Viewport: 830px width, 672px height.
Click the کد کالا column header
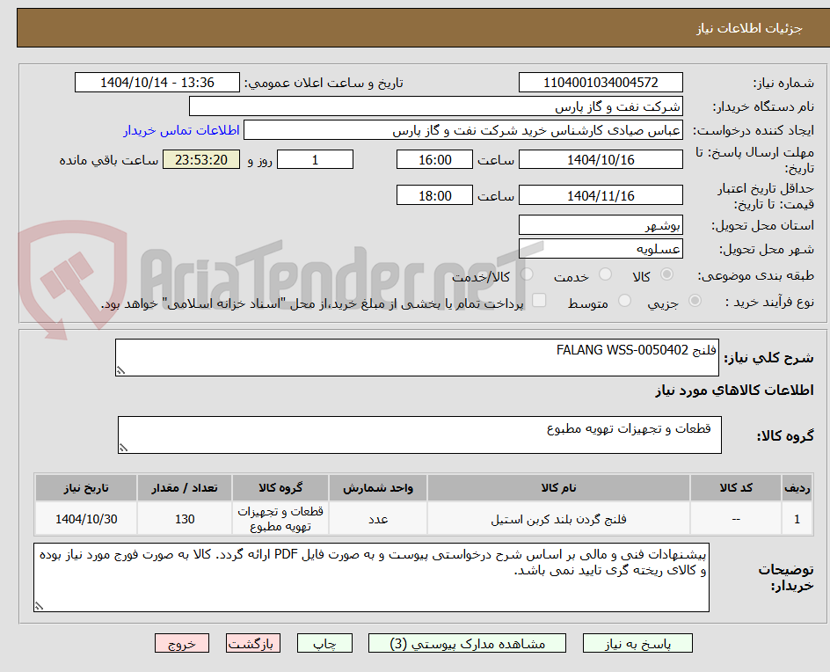pyautogui.click(x=736, y=487)
